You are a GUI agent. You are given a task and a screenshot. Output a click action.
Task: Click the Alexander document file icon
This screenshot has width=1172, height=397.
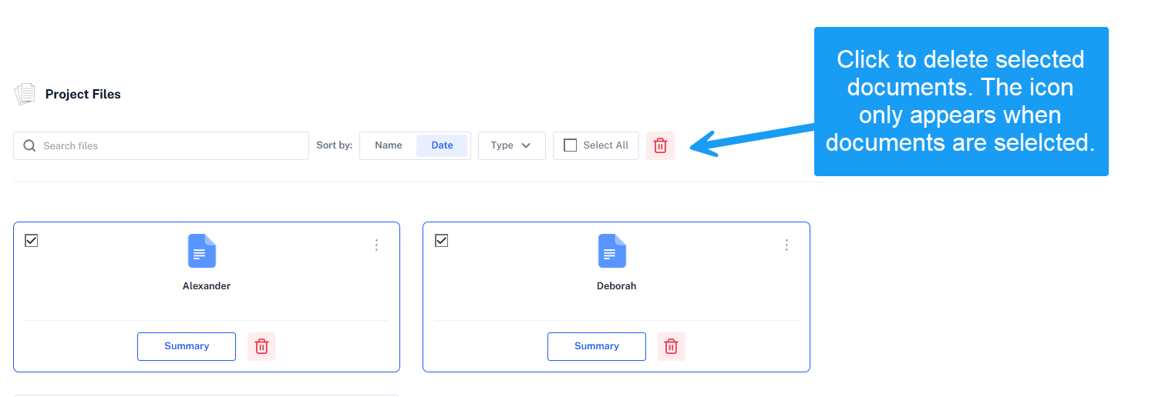pos(202,251)
